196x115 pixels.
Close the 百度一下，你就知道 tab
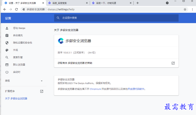click(x=131, y=3)
